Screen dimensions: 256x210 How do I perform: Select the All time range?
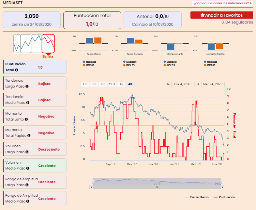click(x=130, y=84)
